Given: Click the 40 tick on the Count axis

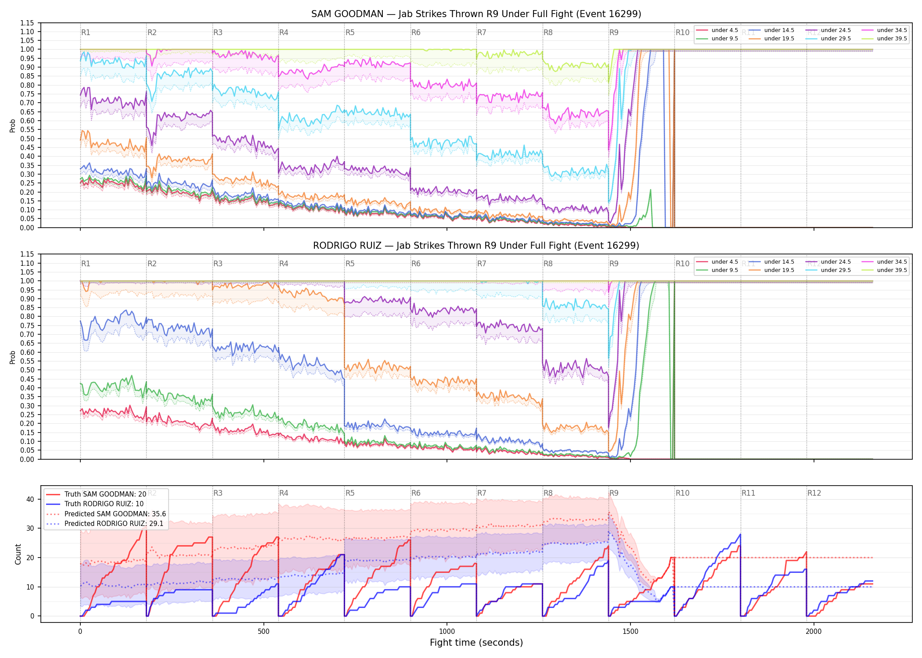Looking at the screenshot, I should pos(30,499).
